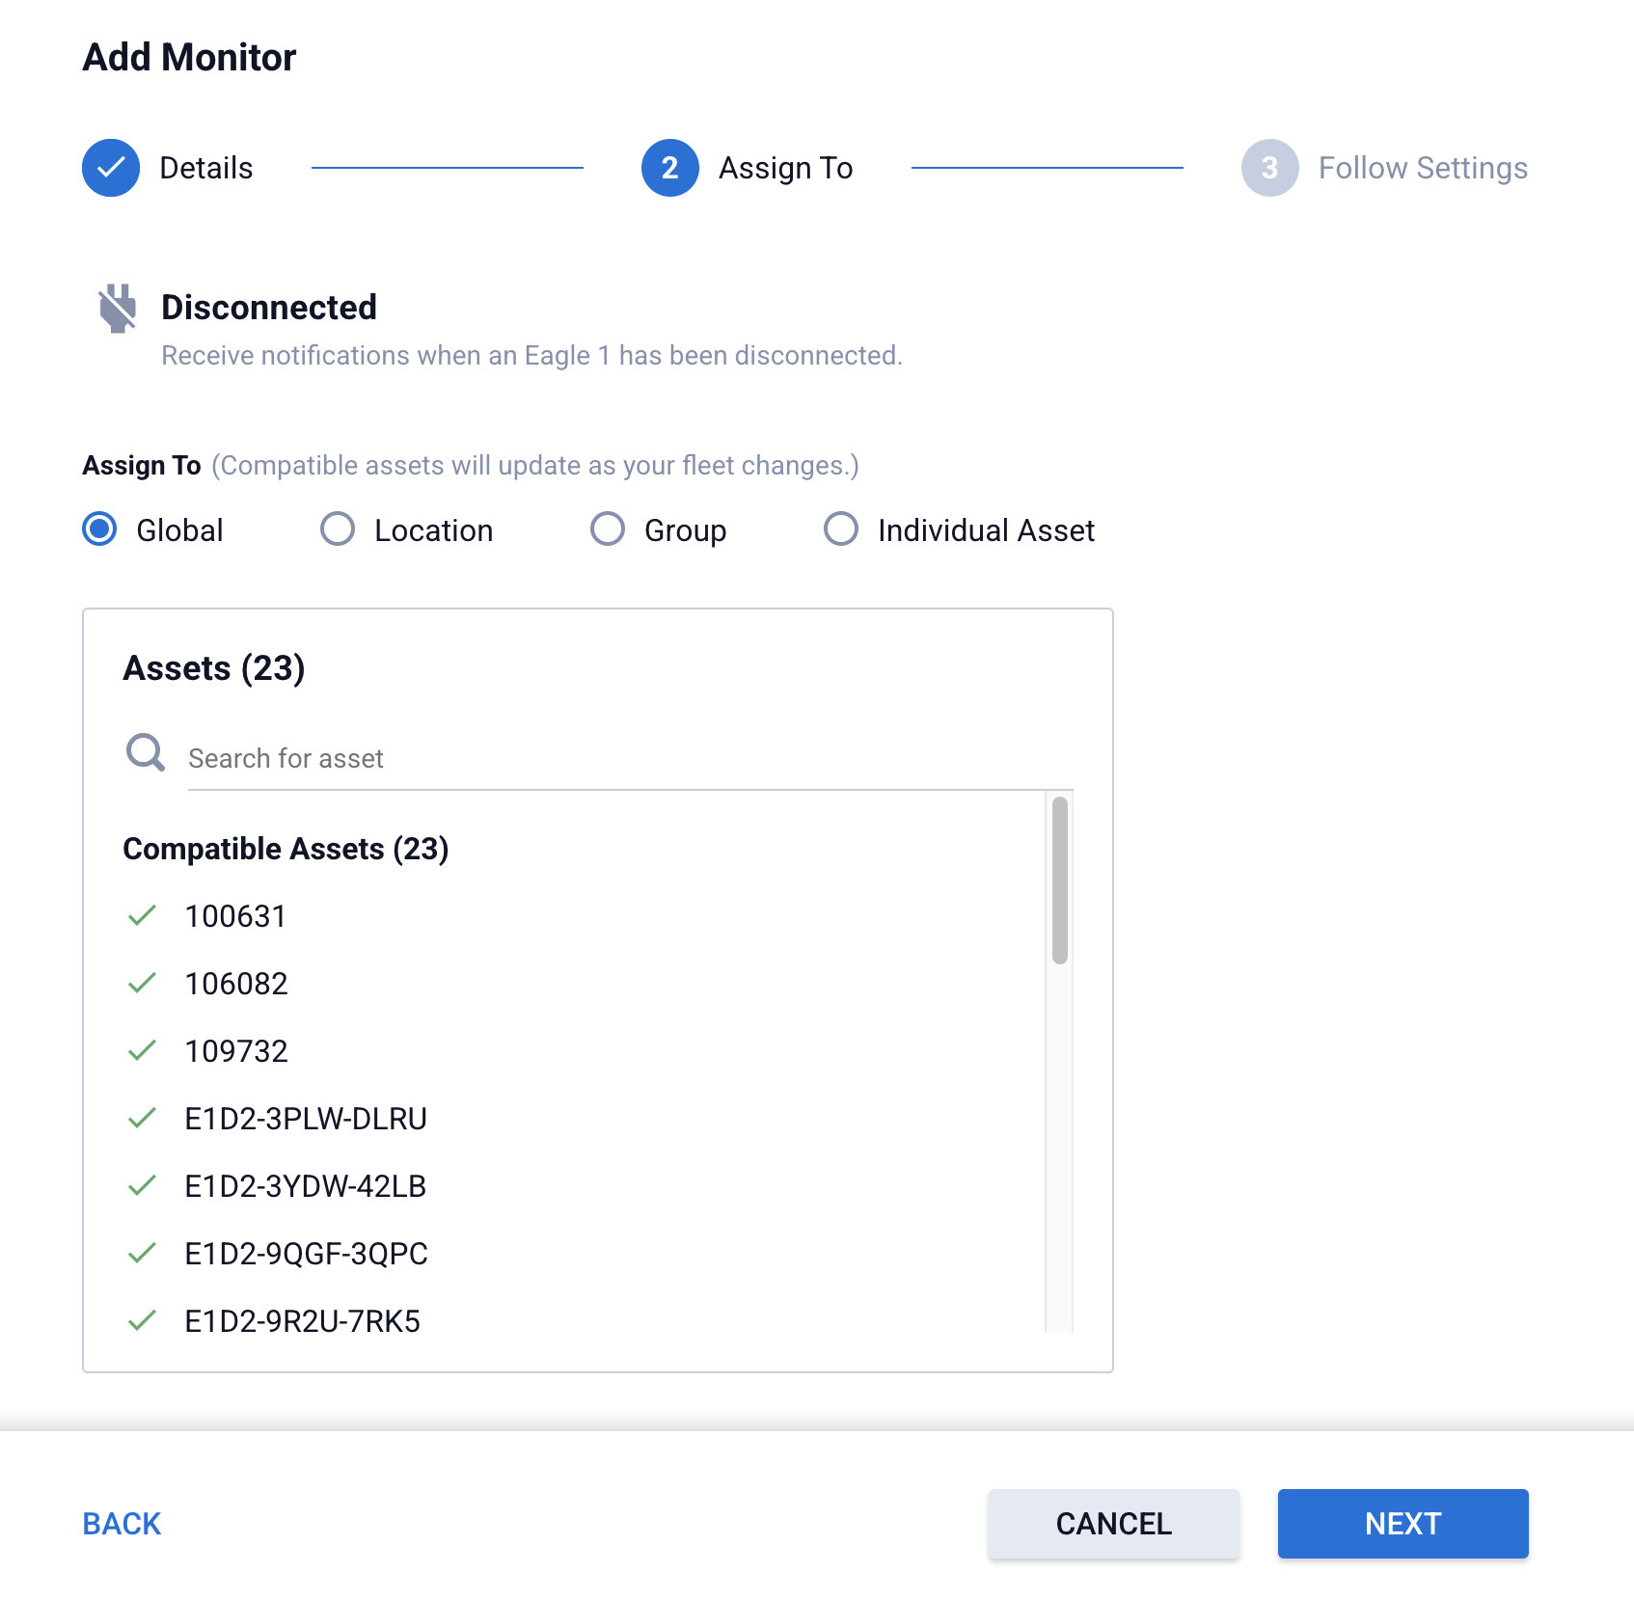Choose the Individual Asset radio option
This screenshot has height=1599, width=1634.
840,529
